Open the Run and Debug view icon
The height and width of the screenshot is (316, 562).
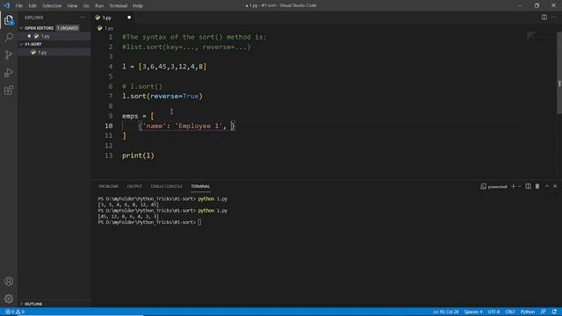point(9,73)
